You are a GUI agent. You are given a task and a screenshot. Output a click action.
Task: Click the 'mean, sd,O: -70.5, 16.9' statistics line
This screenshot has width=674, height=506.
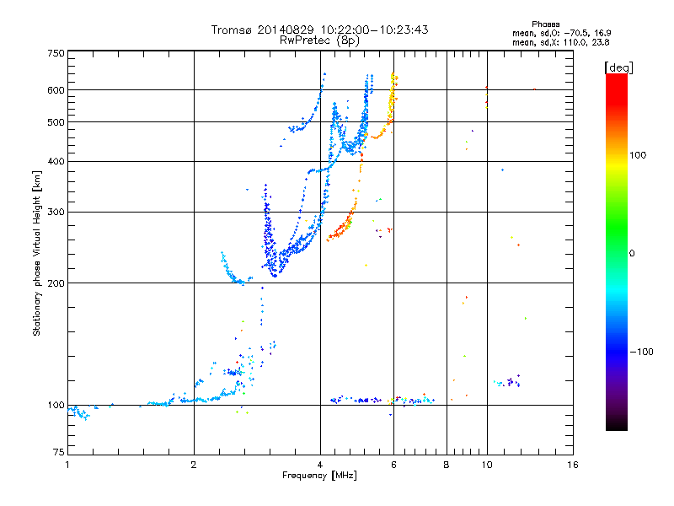(561, 33)
